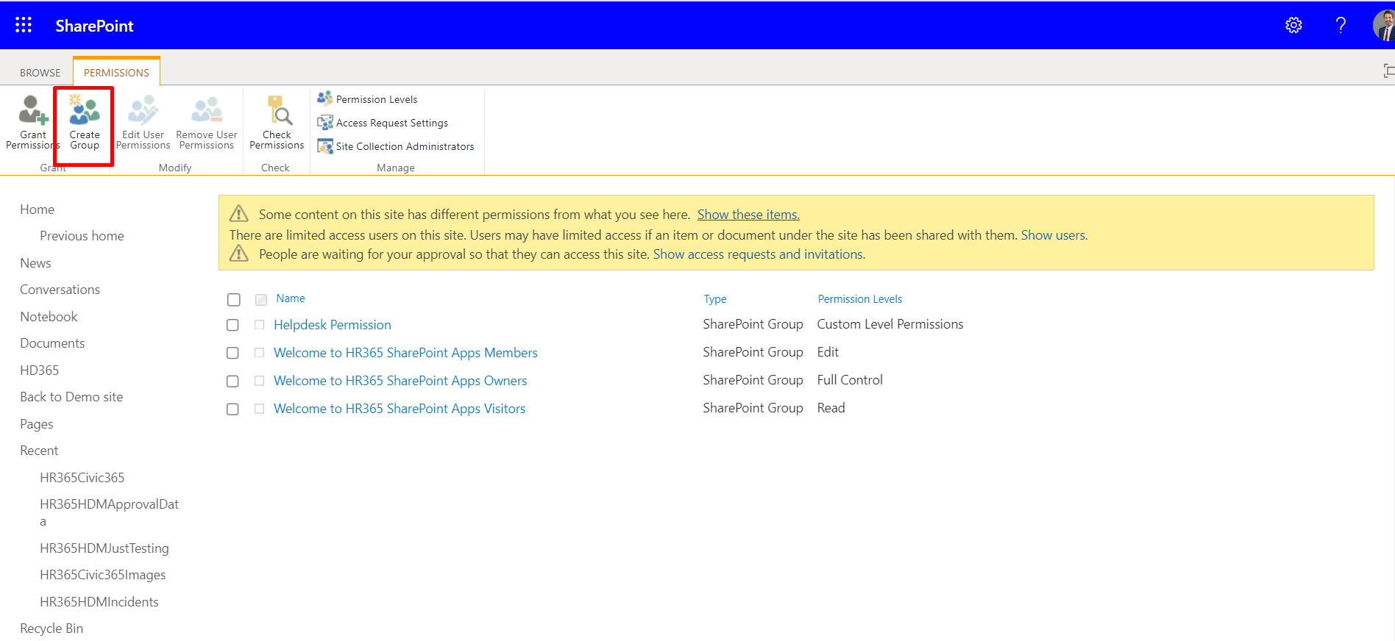Sort by the Name column header
This screenshot has height=641, width=1395.
(x=291, y=298)
